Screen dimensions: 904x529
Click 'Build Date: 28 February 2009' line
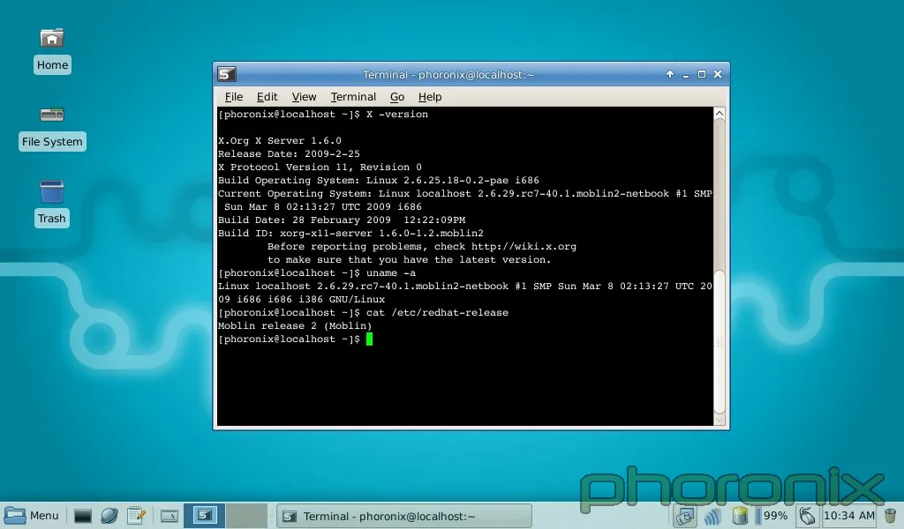342,220
